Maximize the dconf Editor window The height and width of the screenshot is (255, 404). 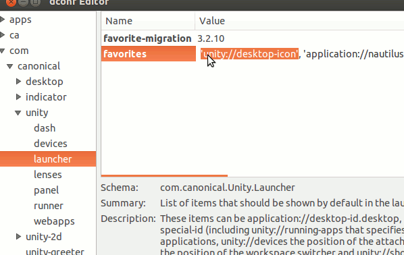click(x=35, y=2)
